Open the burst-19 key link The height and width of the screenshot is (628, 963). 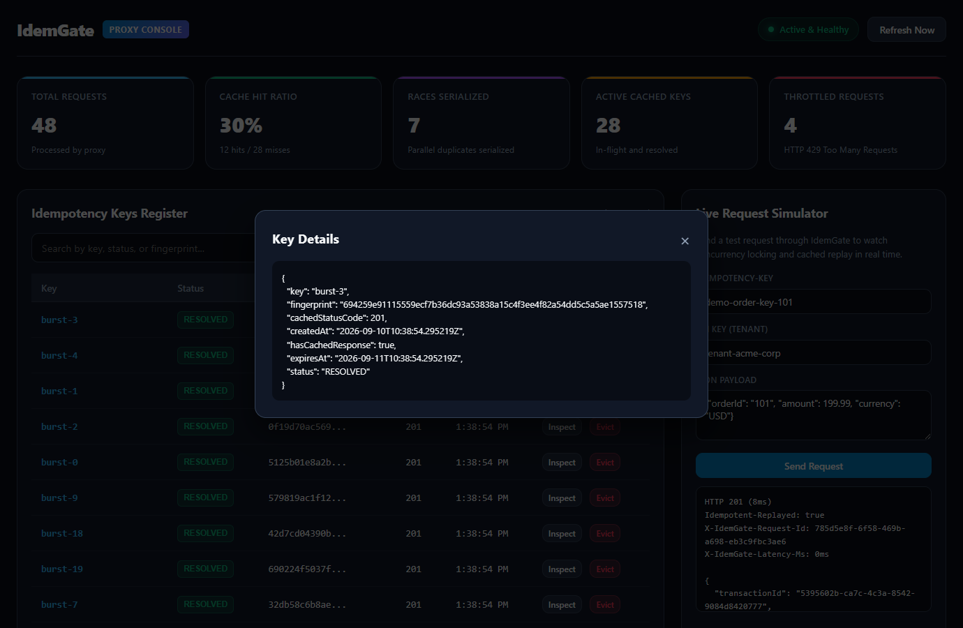(x=62, y=569)
